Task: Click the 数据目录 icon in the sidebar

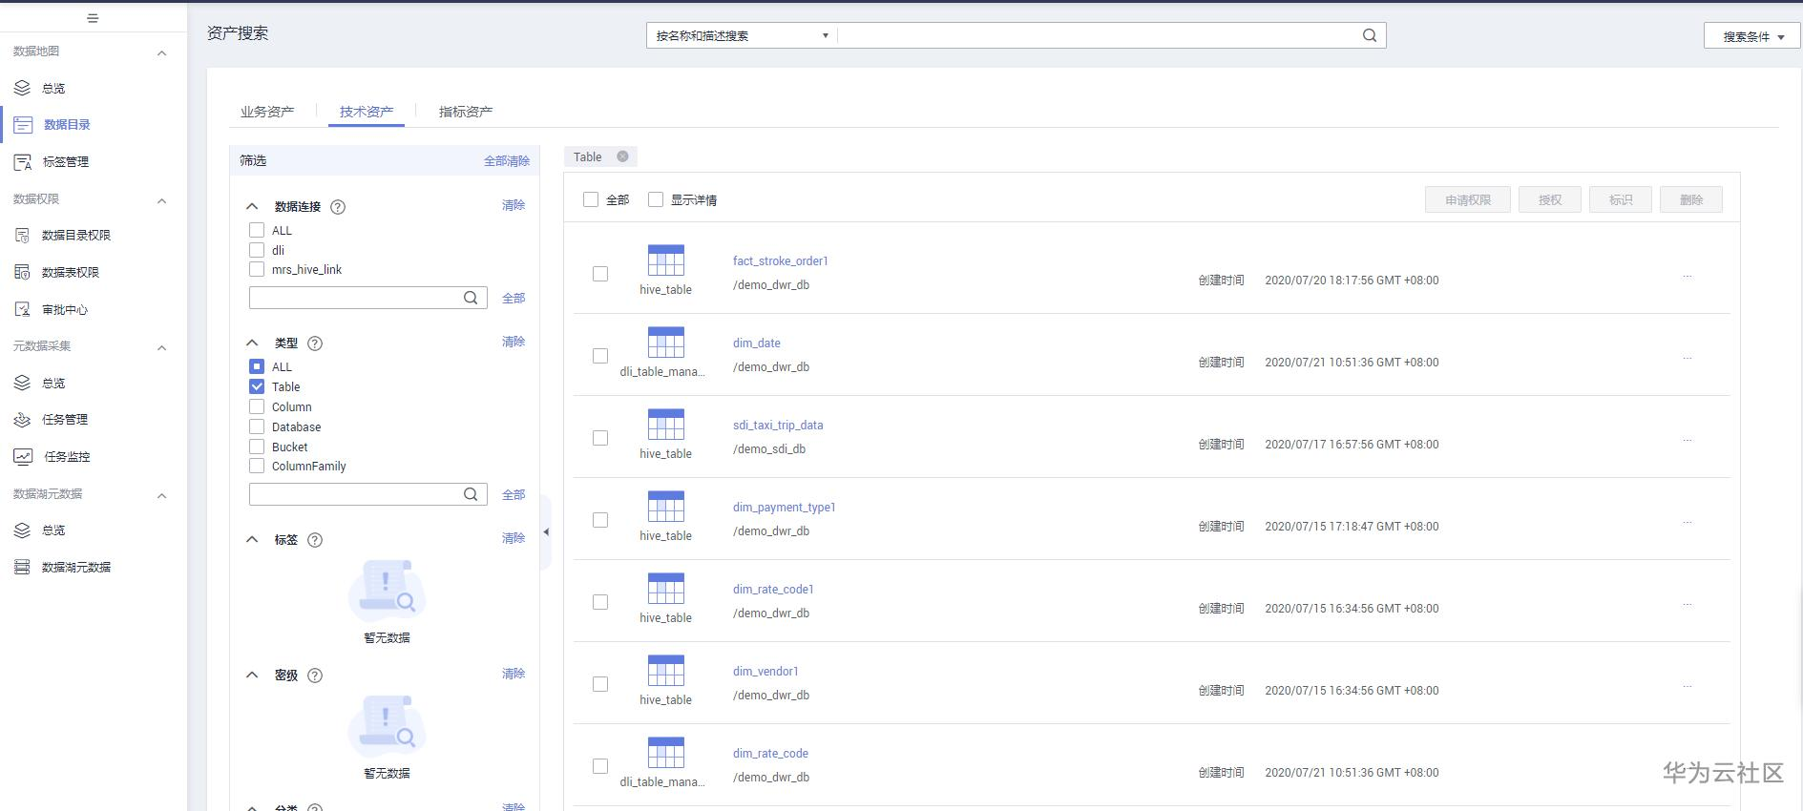Action: tap(23, 125)
